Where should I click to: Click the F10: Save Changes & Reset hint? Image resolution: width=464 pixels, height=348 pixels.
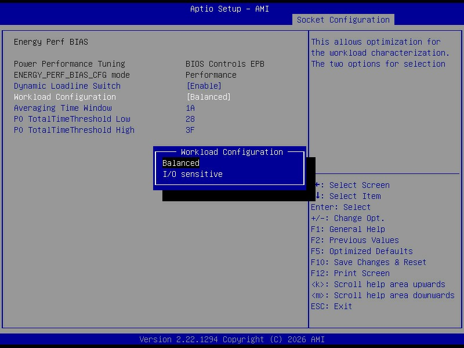coord(368,262)
